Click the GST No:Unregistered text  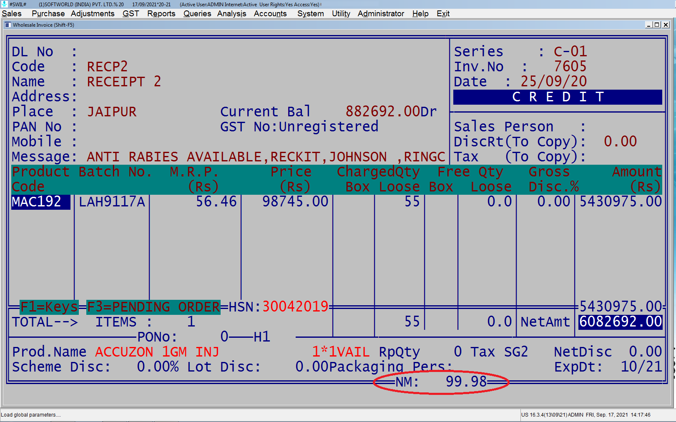click(x=299, y=127)
